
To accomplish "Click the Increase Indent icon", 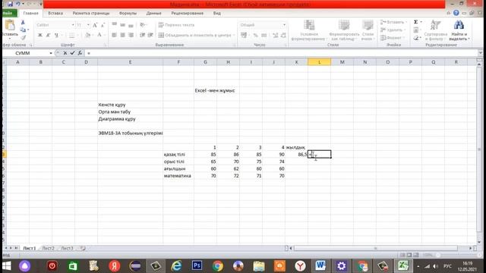I will click(150, 36).
